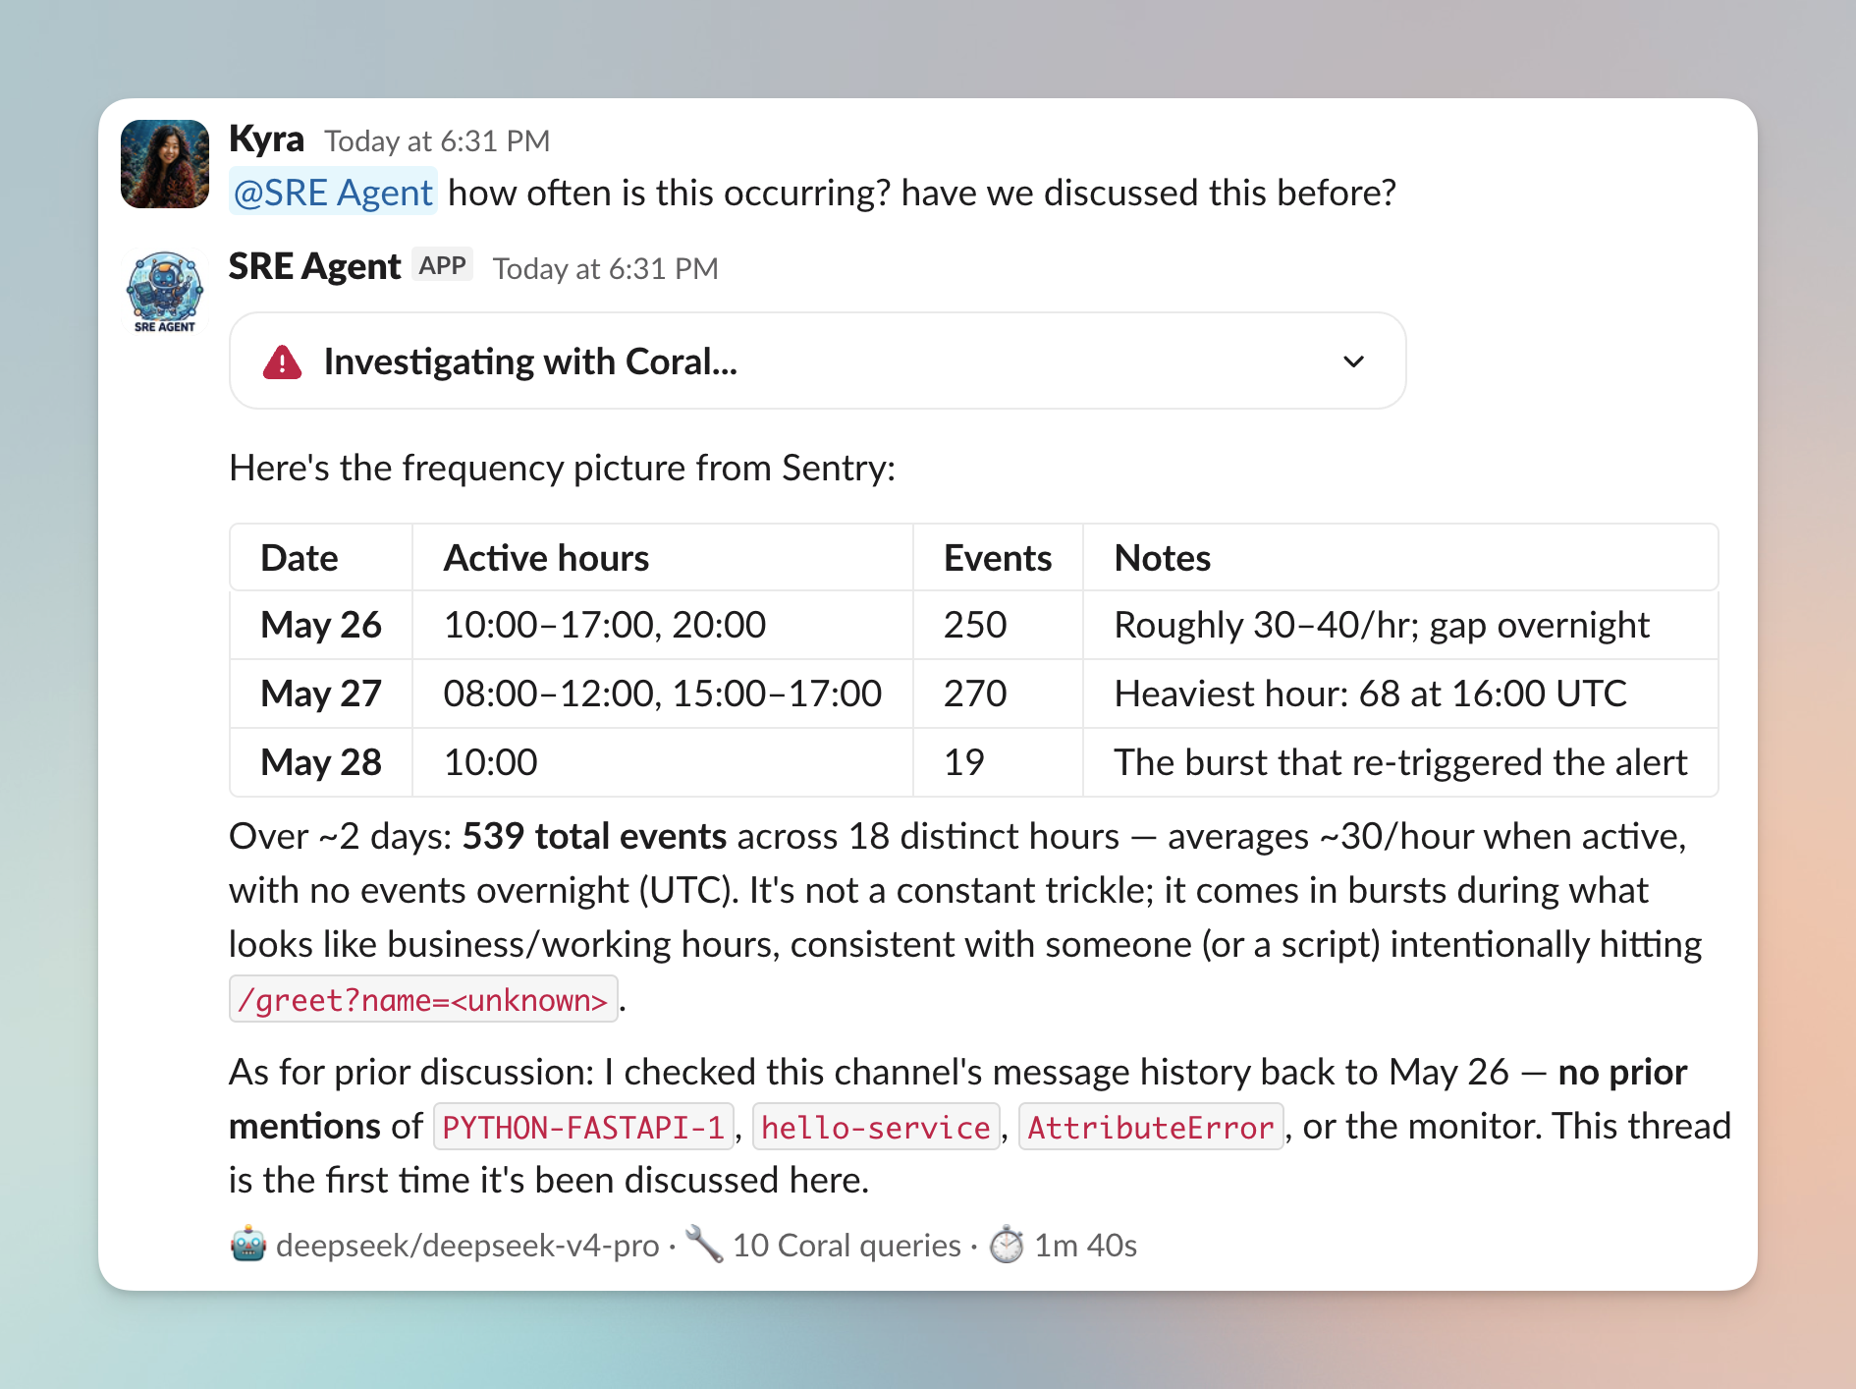Expand the Investigating with Coral chevron
The image size is (1856, 1389).
click(x=1353, y=361)
